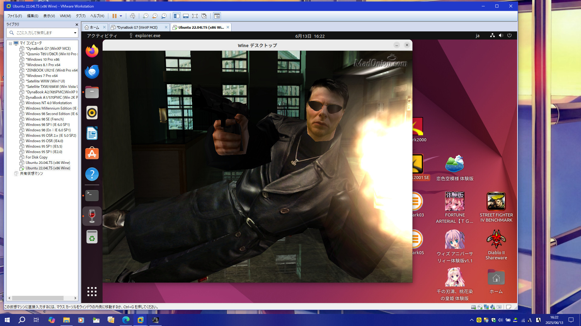Open the ja input source menu

click(x=478, y=36)
